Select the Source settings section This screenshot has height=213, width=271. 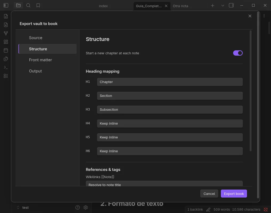[47, 38]
